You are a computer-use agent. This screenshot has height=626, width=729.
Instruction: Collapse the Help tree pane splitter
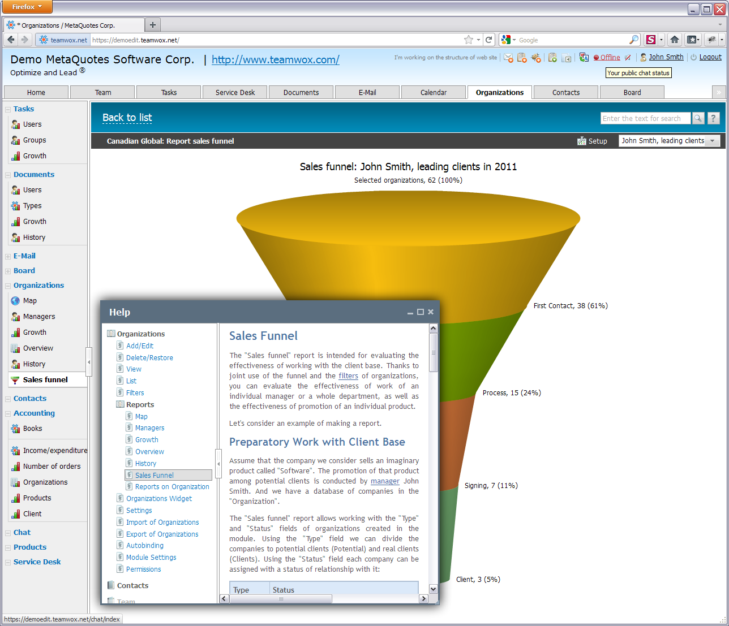point(218,464)
